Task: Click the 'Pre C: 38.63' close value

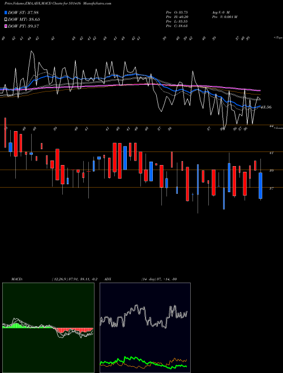Action: [x=177, y=26]
